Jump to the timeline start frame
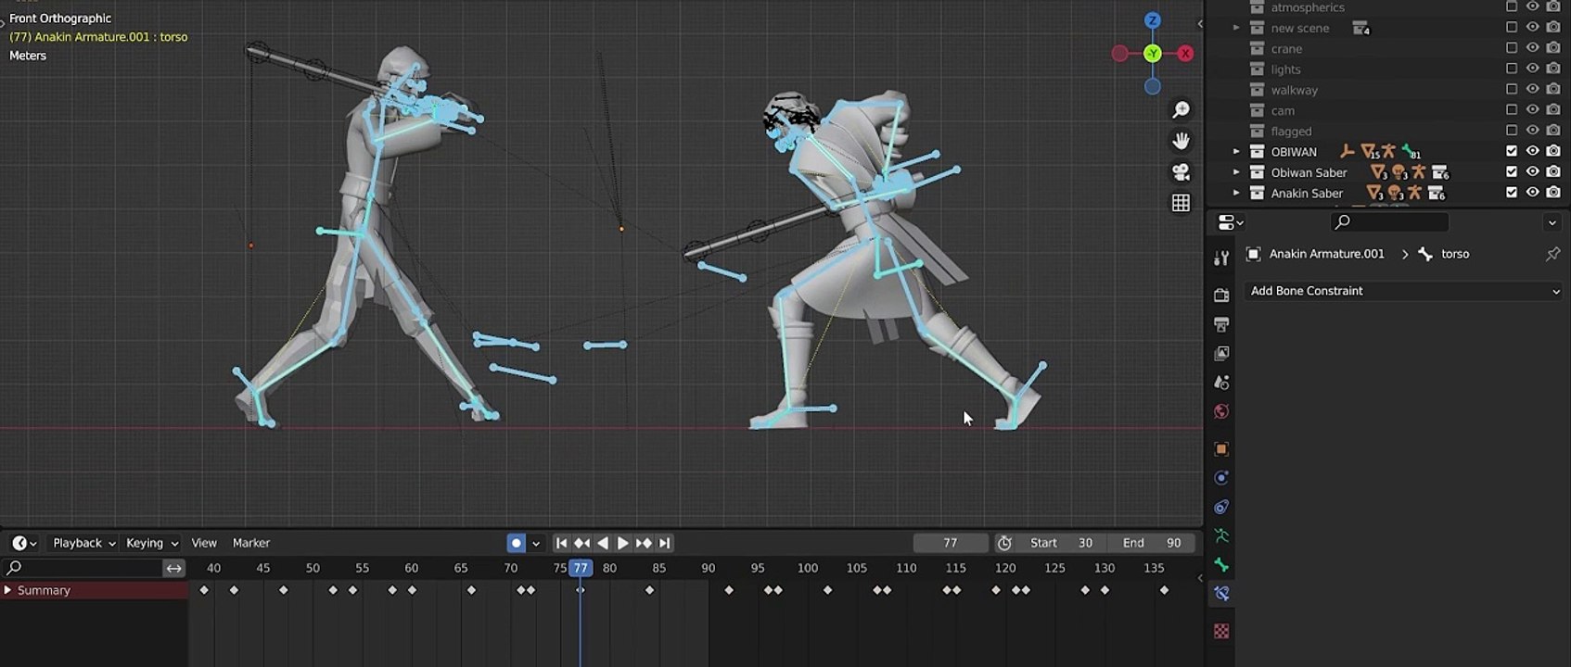 pyautogui.click(x=561, y=543)
